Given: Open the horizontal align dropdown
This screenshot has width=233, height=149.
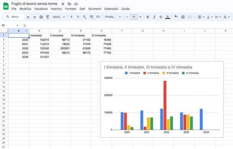Looking at the screenshot, I should (201, 17).
